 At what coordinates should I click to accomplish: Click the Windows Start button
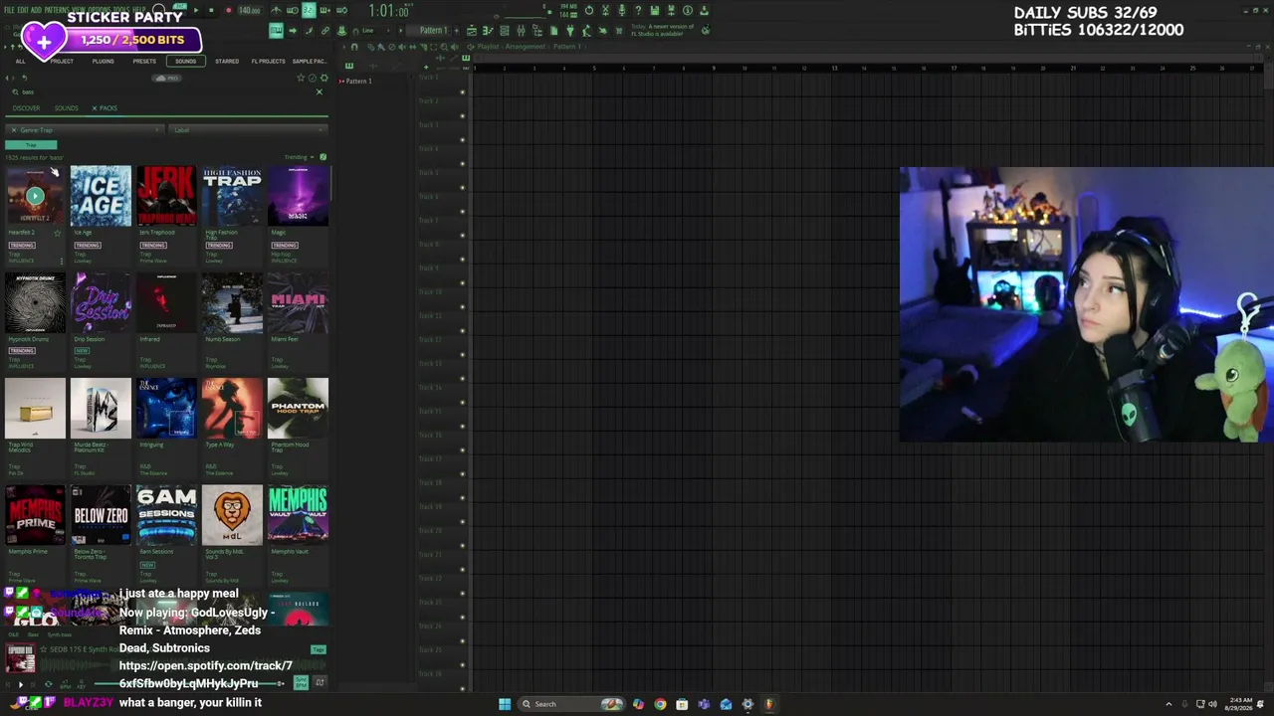tap(505, 704)
